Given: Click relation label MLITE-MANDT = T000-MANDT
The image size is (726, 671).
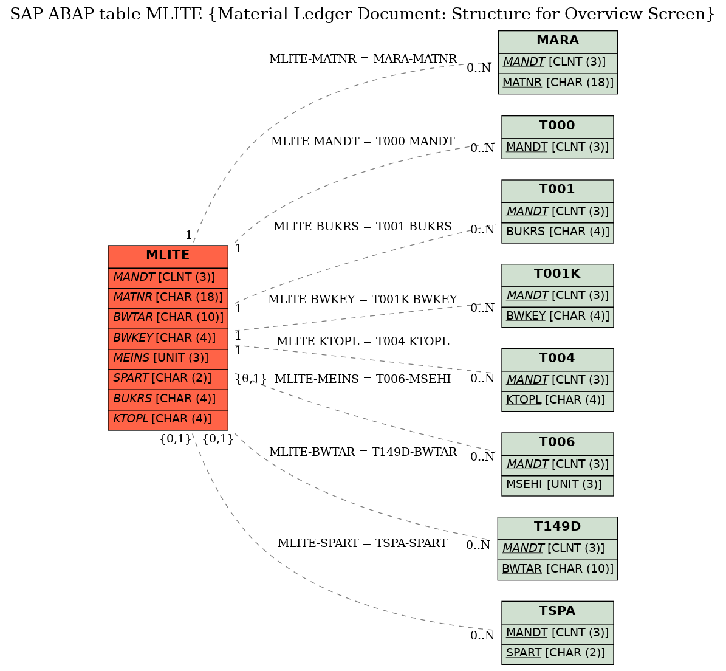Looking at the screenshot, I should (x=363, y=141).
